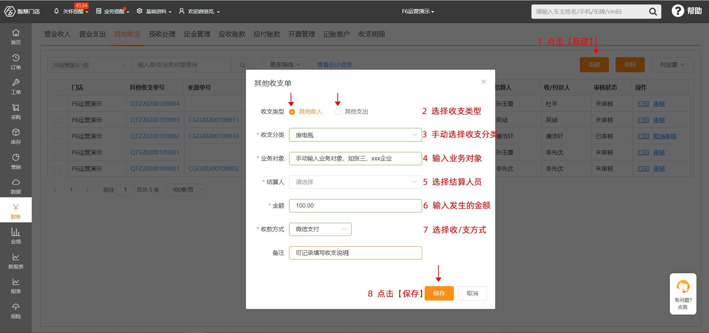
Task: Open the 列设置 column settings dropdown
Action: click(672, 65)
